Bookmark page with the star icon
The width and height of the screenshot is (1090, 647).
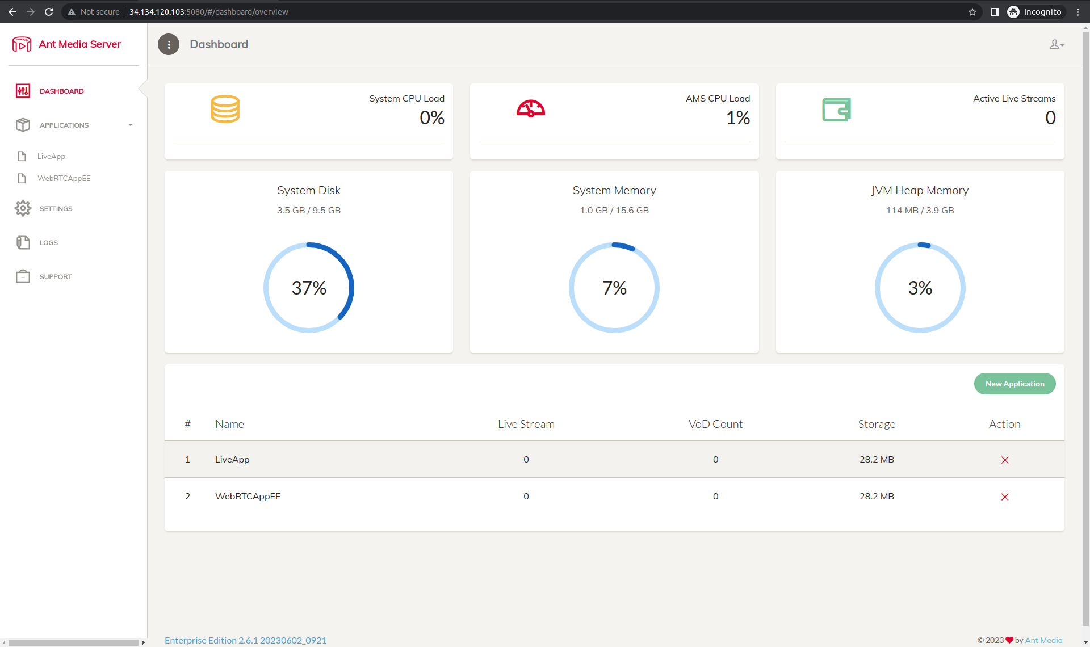972,12
